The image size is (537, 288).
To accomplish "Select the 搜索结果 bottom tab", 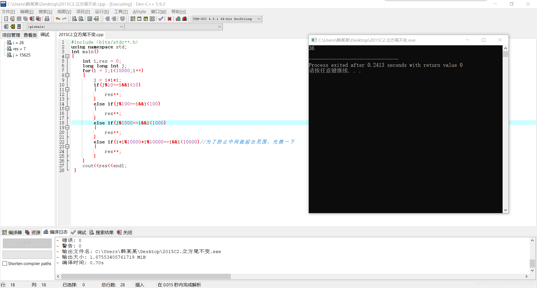I will point(102,232).
